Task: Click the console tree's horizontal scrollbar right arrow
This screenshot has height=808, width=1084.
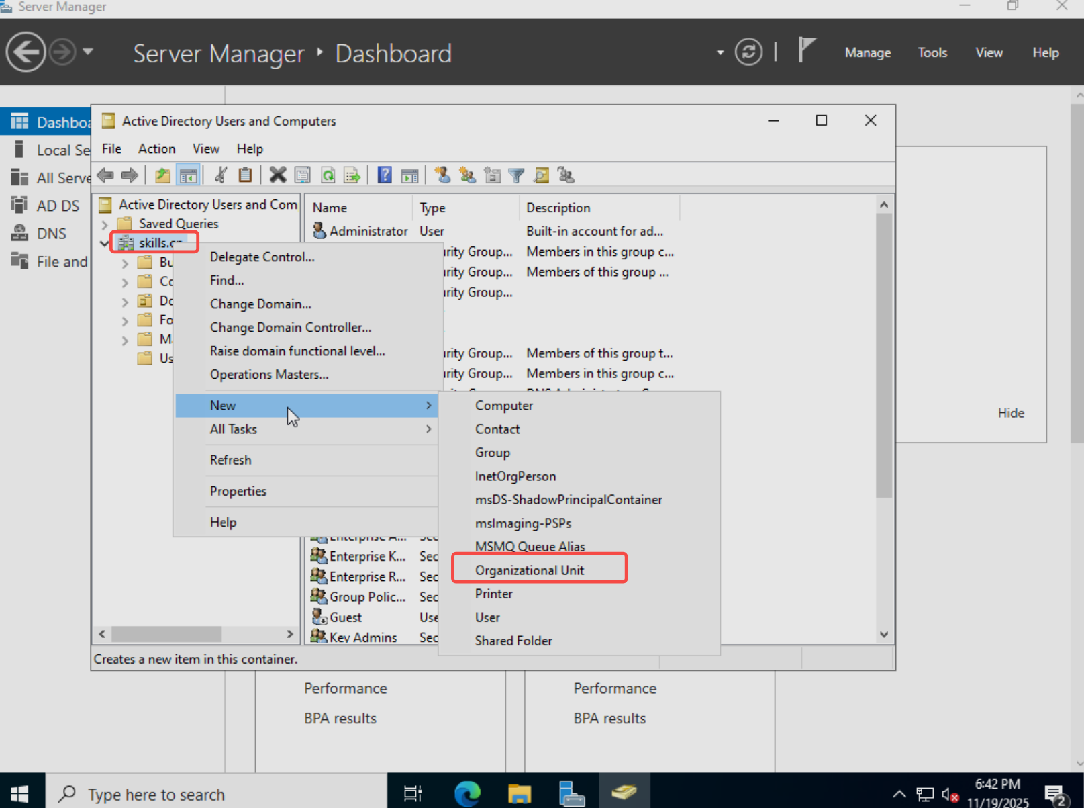Action: pyautogui.click(x=289, y=634)
